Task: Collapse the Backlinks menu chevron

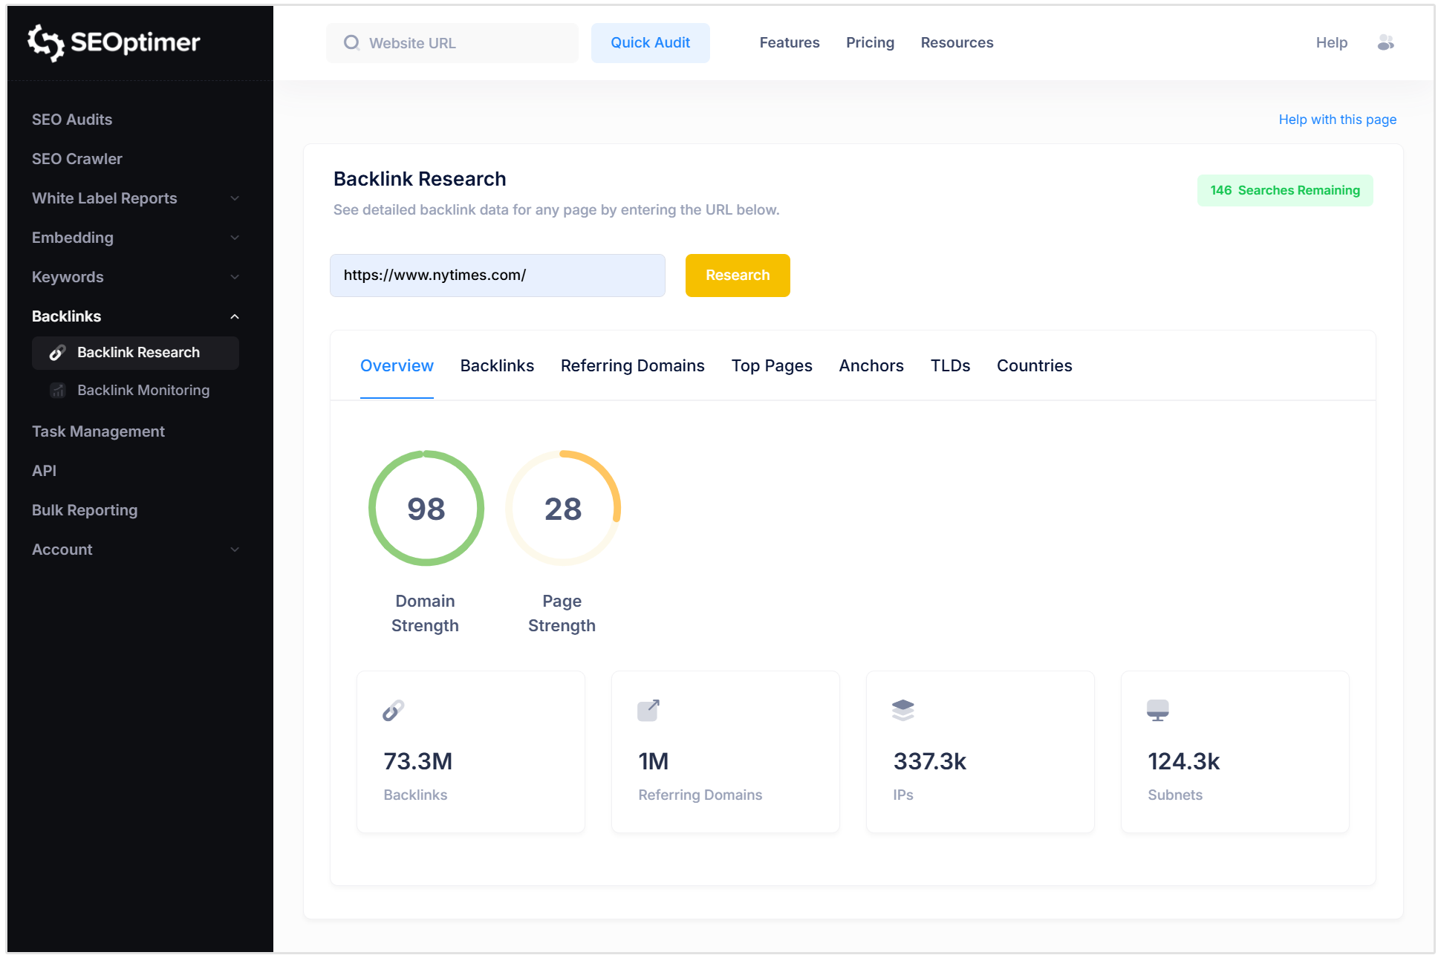Action: pos(235,316)
